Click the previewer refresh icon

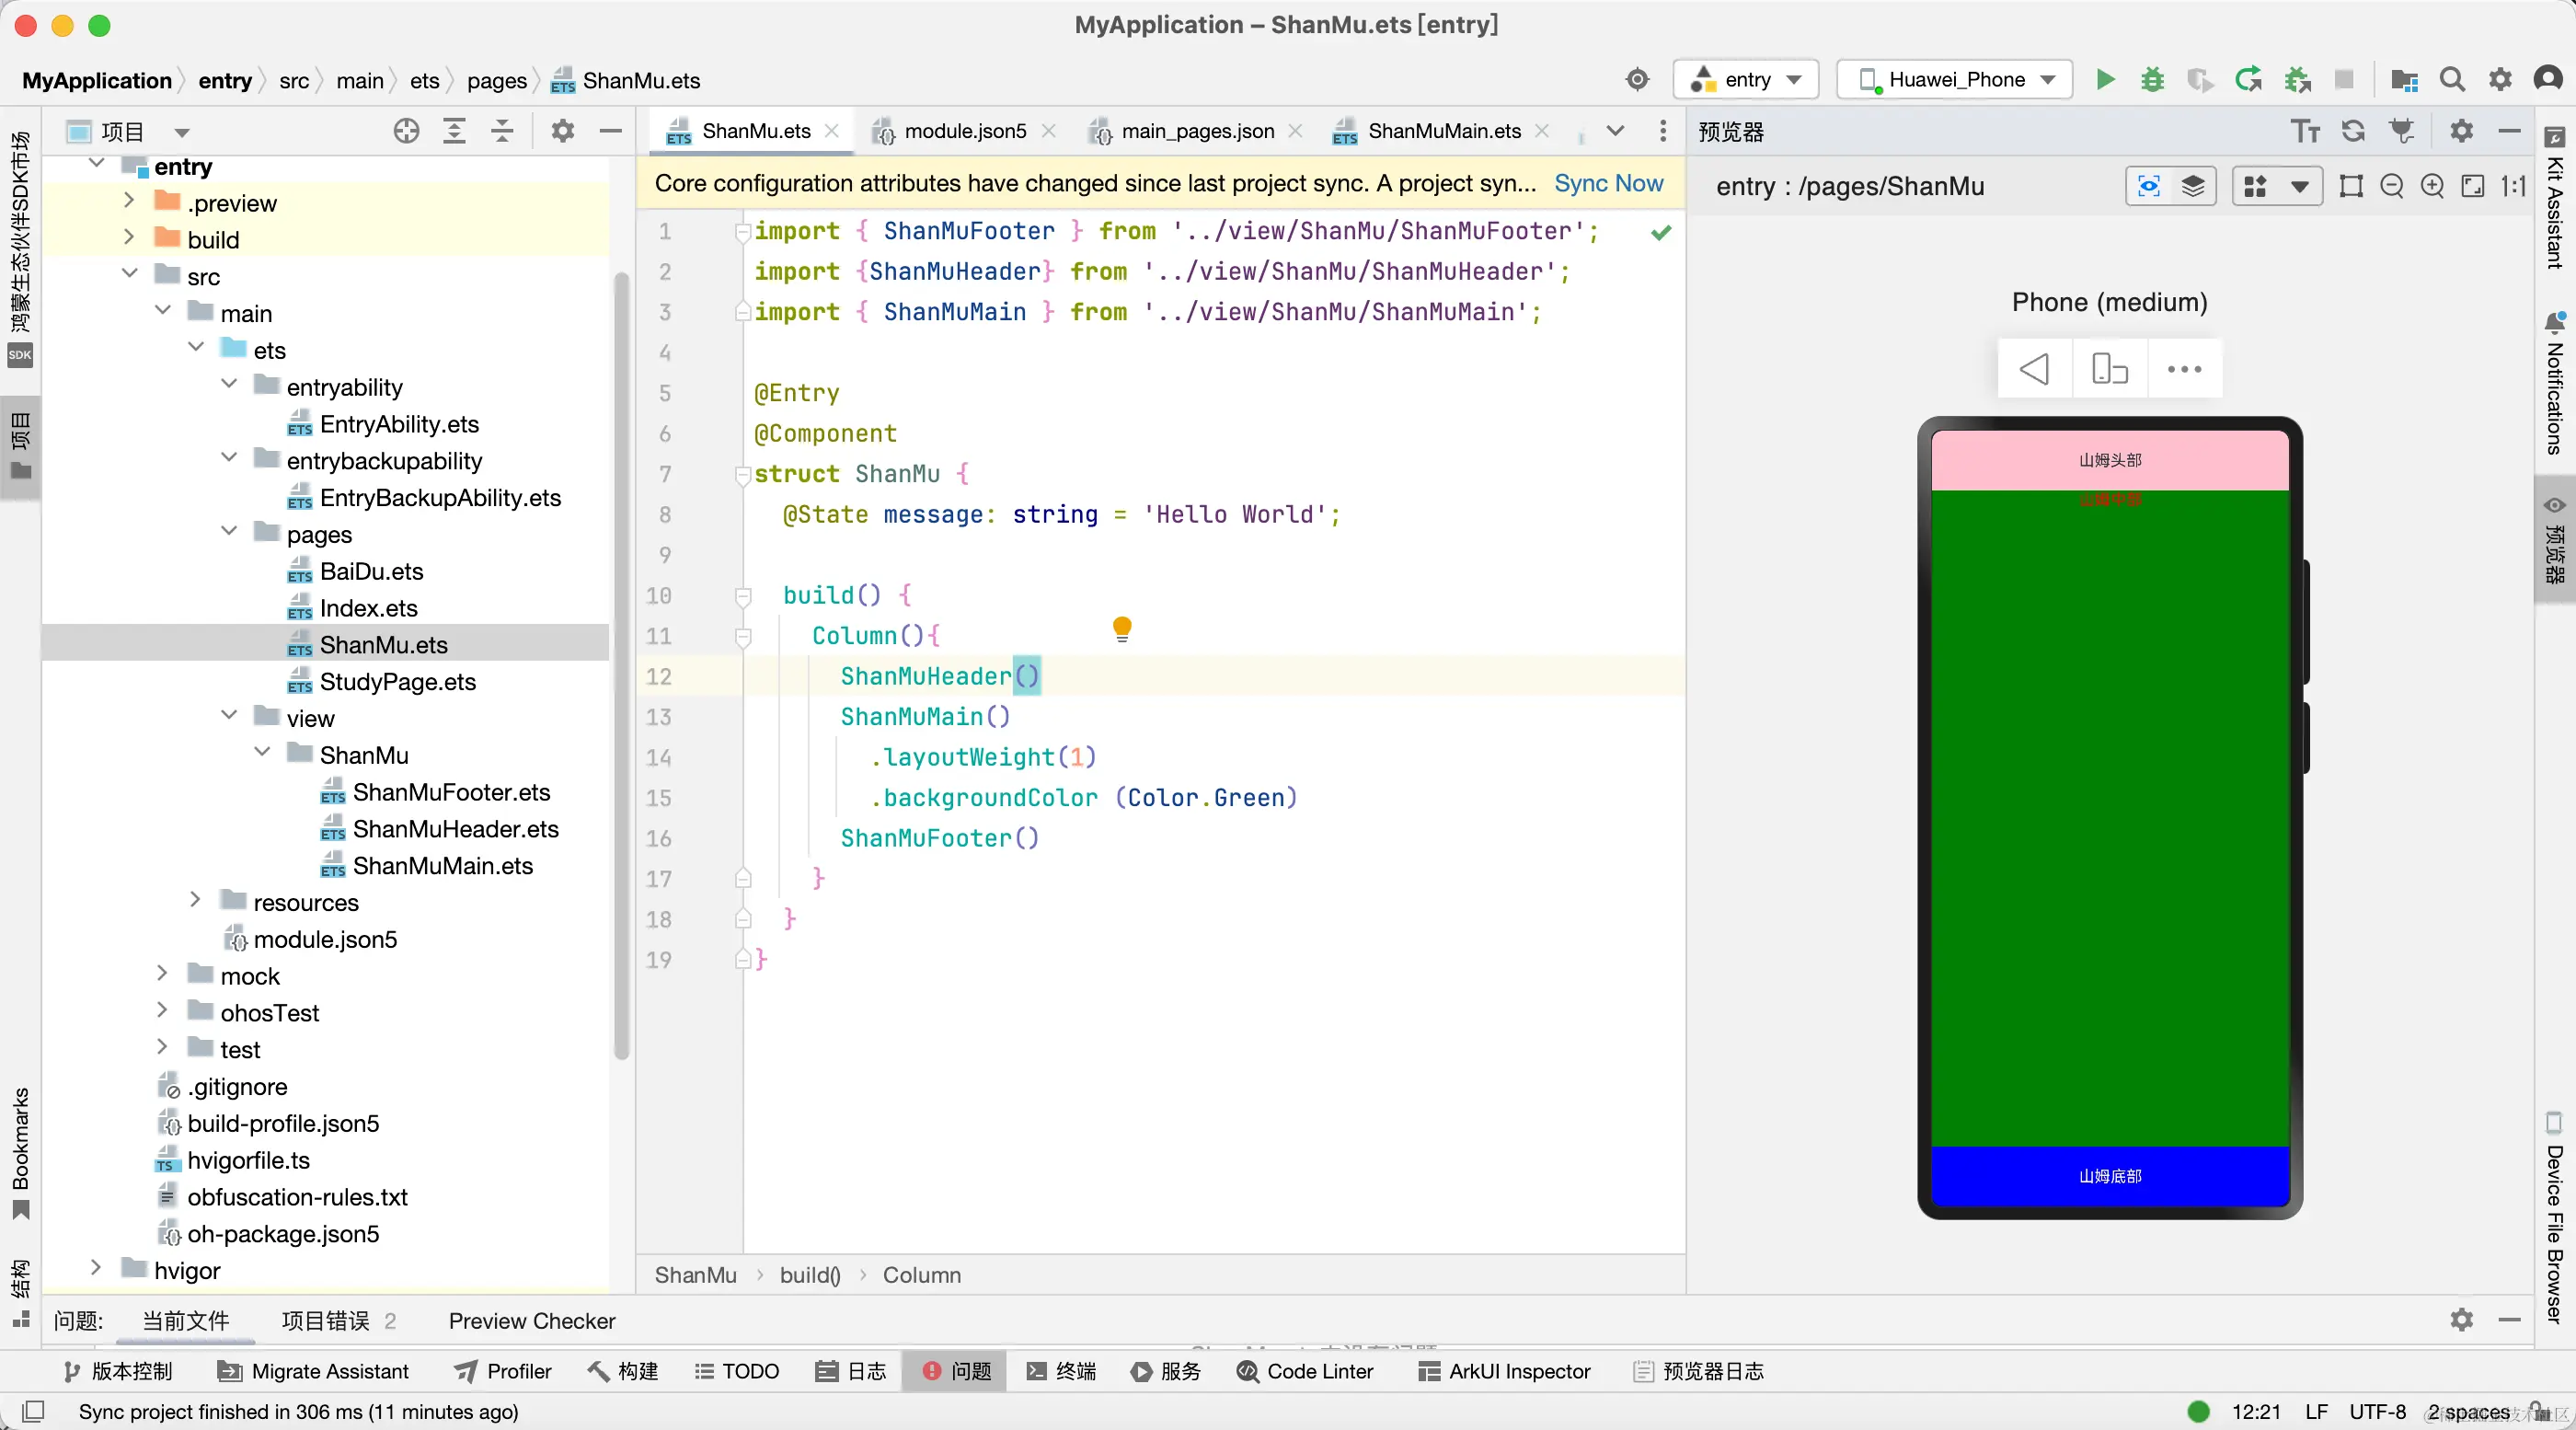pos(2353,131)
